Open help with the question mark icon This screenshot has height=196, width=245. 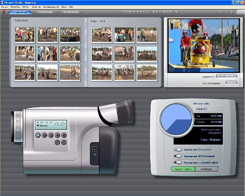tap(232, 12)
